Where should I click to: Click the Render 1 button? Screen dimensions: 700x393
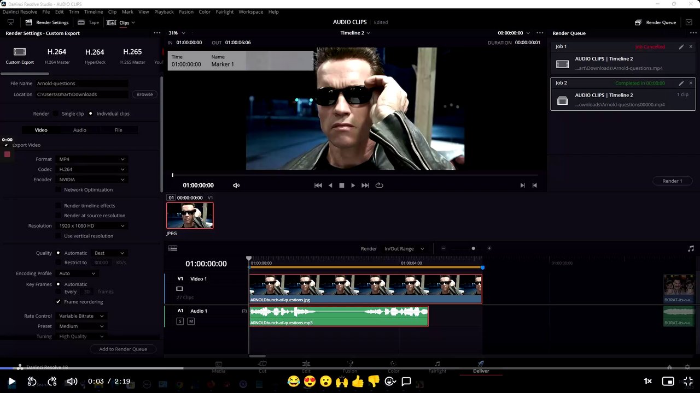(x=672, y=181)
